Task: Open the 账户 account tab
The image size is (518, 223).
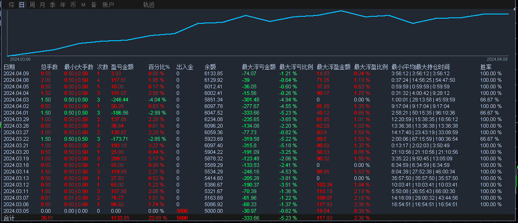Action: point(108,5)
